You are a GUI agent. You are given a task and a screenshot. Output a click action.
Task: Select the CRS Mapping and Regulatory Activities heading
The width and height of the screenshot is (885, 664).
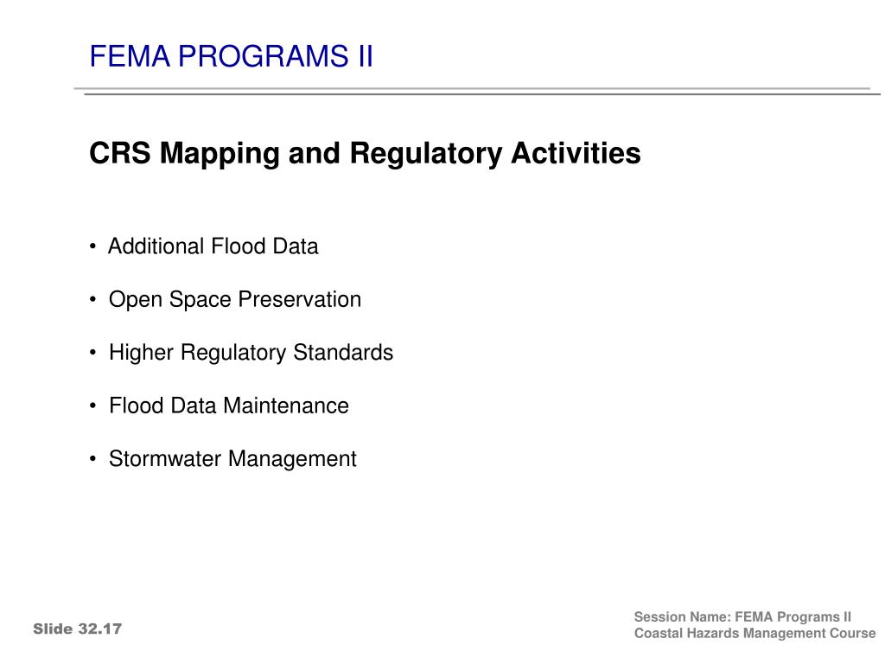(366, 154)
